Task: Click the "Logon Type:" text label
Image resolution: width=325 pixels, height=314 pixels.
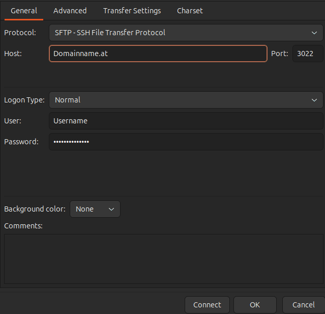Action: tap(24, 100)
